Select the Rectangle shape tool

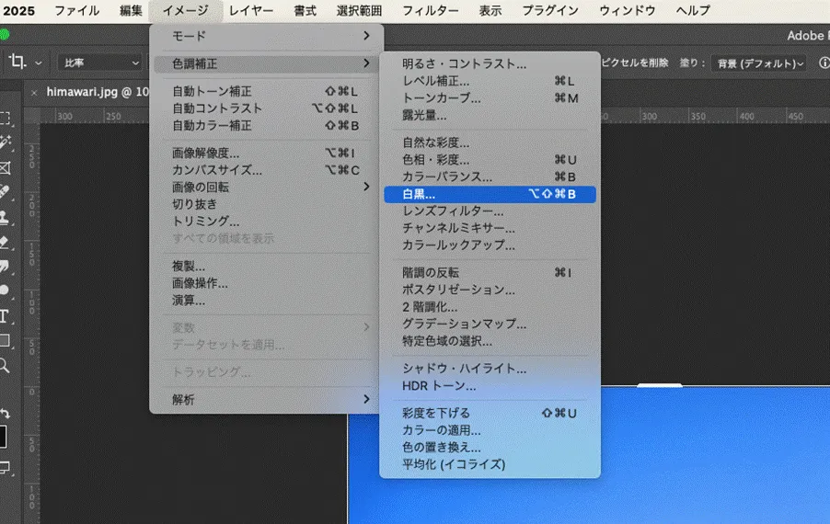[x=5, y=340]
